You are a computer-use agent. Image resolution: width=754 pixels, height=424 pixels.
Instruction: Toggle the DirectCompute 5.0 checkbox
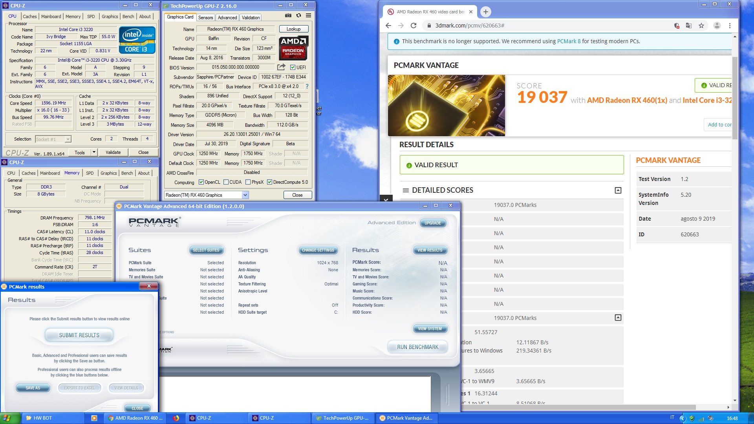point(269,182)
